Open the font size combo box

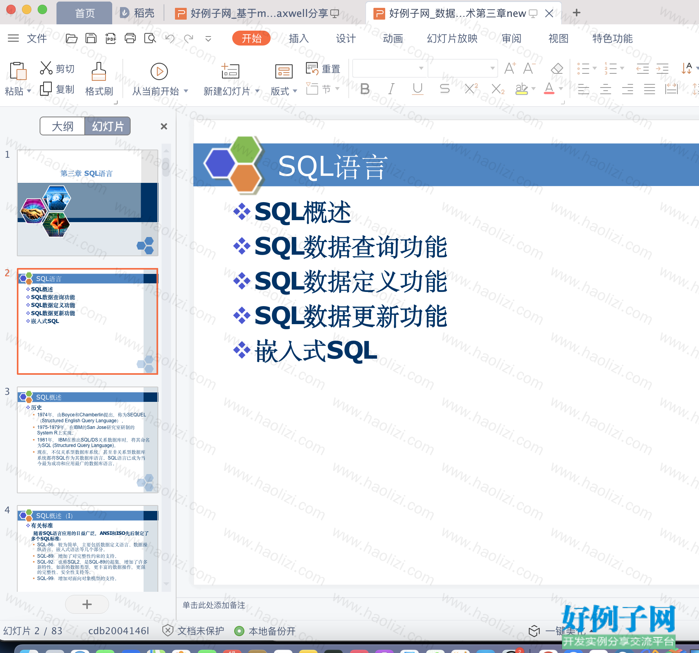462,68
